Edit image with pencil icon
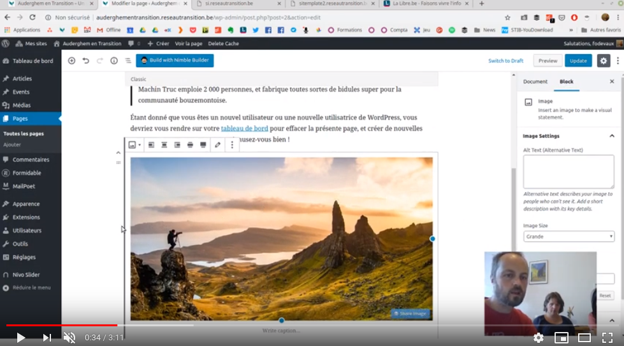 click(x=218, y=145)
